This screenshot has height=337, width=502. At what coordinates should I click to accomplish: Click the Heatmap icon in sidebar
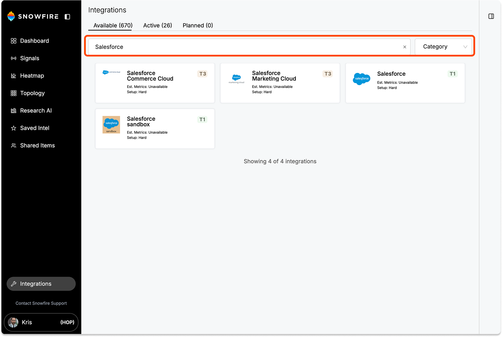14,76
